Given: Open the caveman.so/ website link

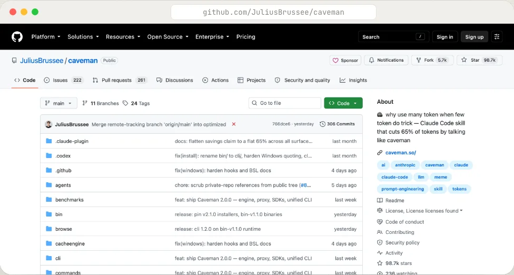Looking at the screenshot, I should tap(401, 152).
